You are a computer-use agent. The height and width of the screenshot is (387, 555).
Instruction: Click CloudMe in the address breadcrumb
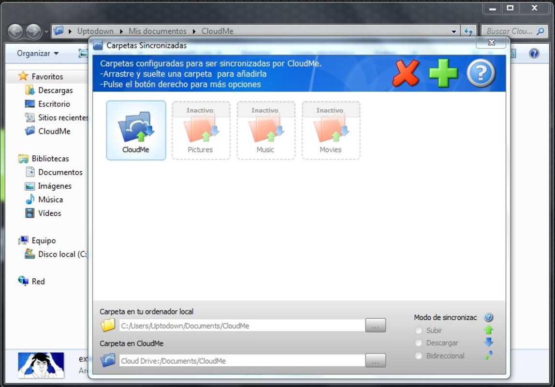point(218,31)
